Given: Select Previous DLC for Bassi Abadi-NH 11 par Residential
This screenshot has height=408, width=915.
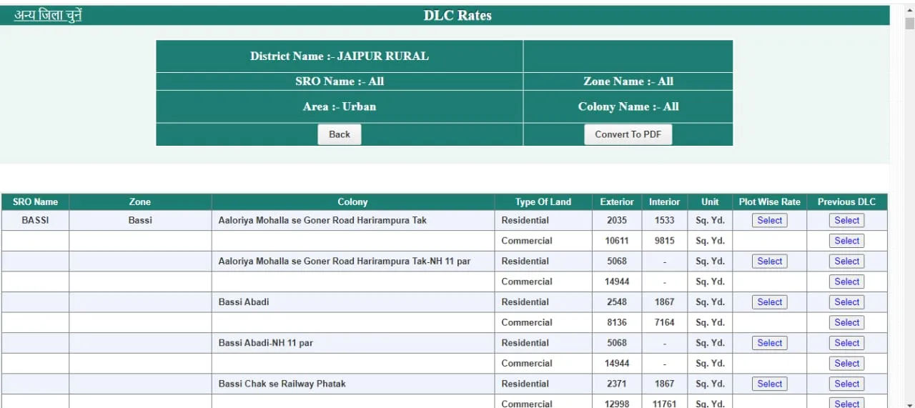Looking at the screenshot, I should pos(846,343).
